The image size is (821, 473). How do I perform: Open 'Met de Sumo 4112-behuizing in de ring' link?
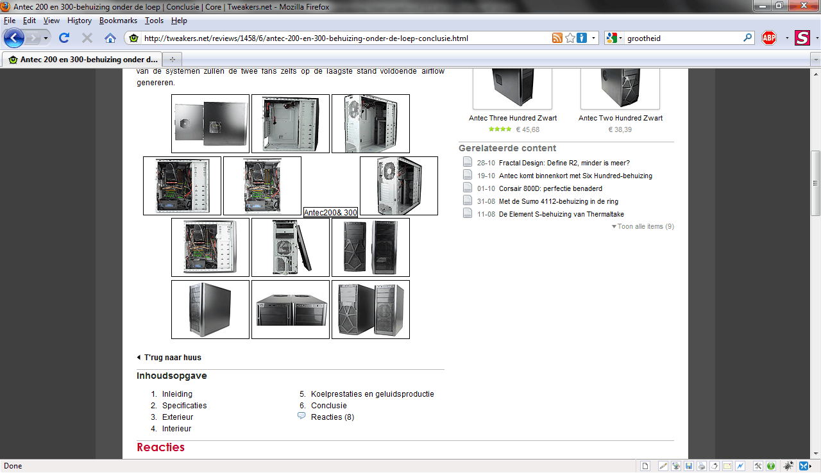(x=559, y=201)
